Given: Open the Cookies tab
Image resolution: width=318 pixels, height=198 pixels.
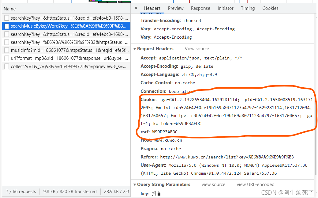Looking at the screenshot, I should [270, 8].
